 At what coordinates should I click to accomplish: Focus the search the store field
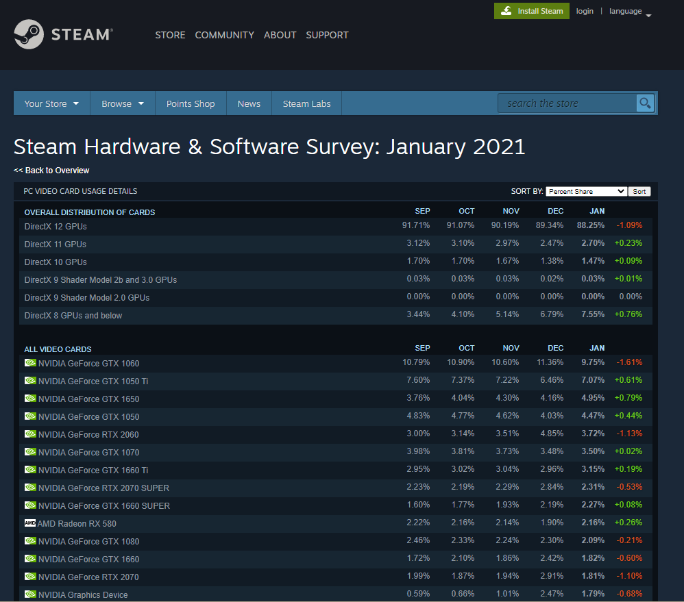coord(567,103)
